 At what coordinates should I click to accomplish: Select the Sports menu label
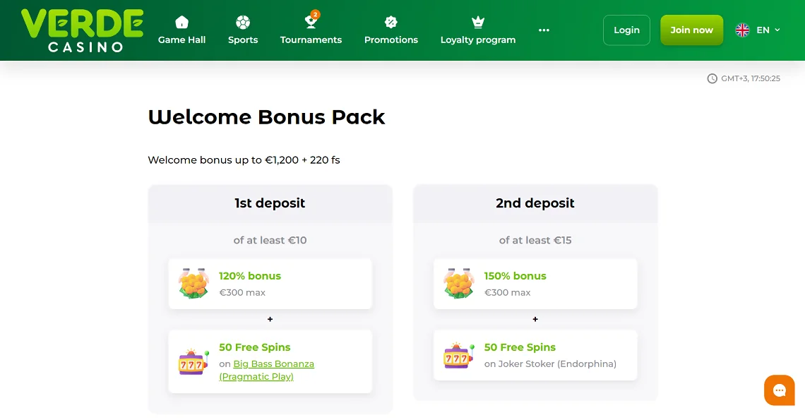pos(243,40)
